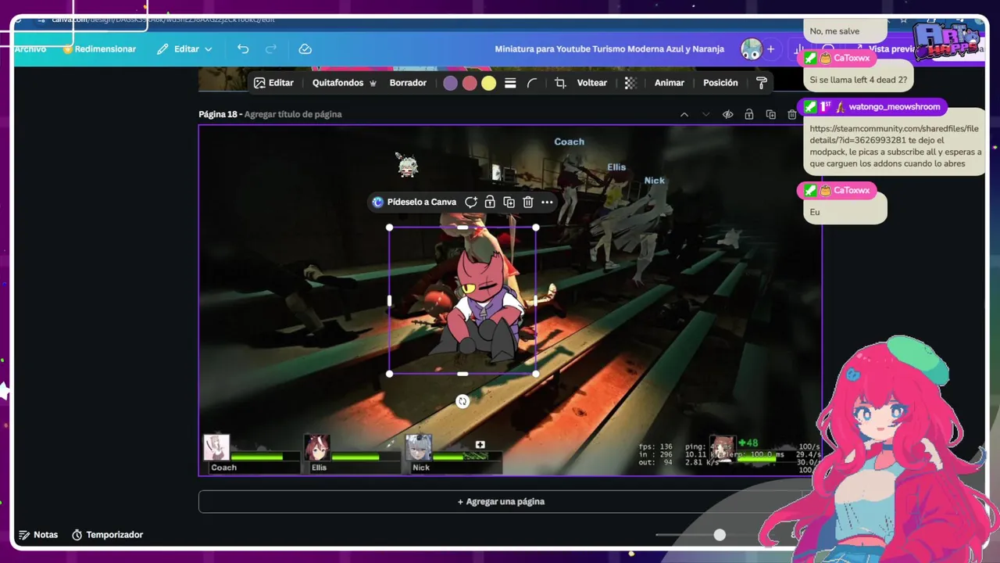Pick the yellow color swatch
This screenshot has width=1000, height=563.
[x=489, y=83]
